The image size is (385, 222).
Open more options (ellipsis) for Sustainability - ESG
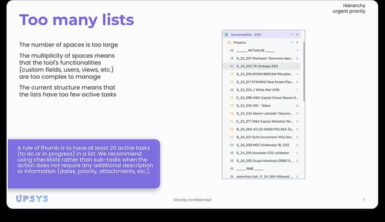point(291,35)
